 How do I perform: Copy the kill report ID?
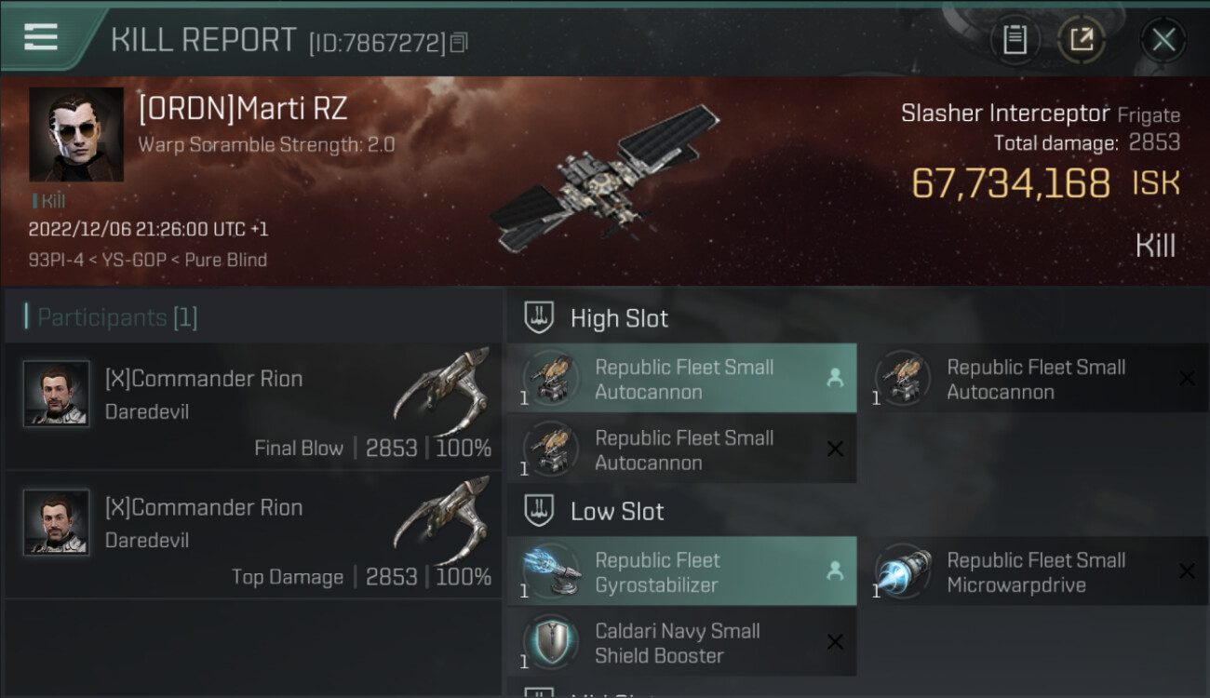click(x=459, y=42)
